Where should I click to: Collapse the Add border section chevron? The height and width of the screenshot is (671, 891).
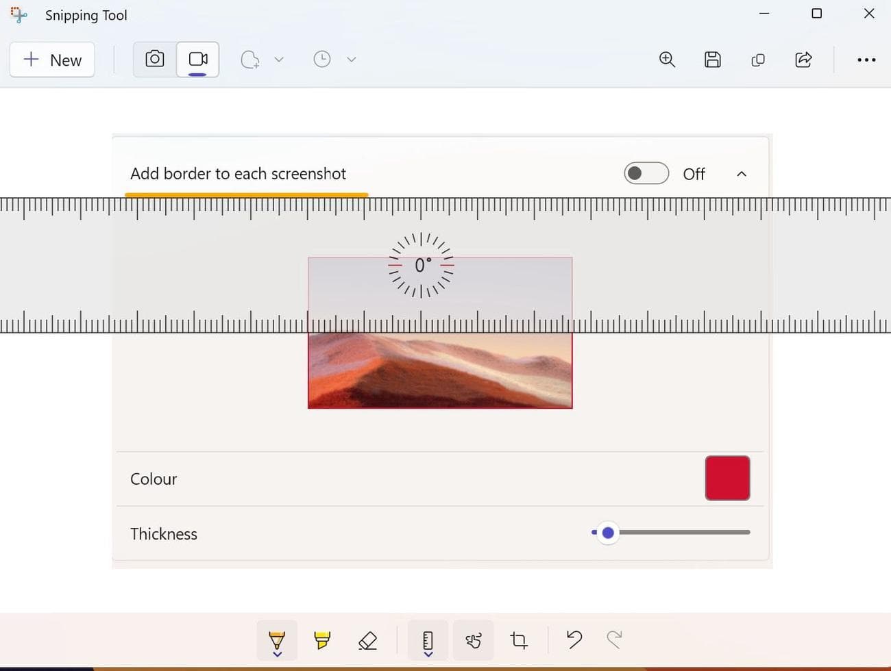click(741, 174)
